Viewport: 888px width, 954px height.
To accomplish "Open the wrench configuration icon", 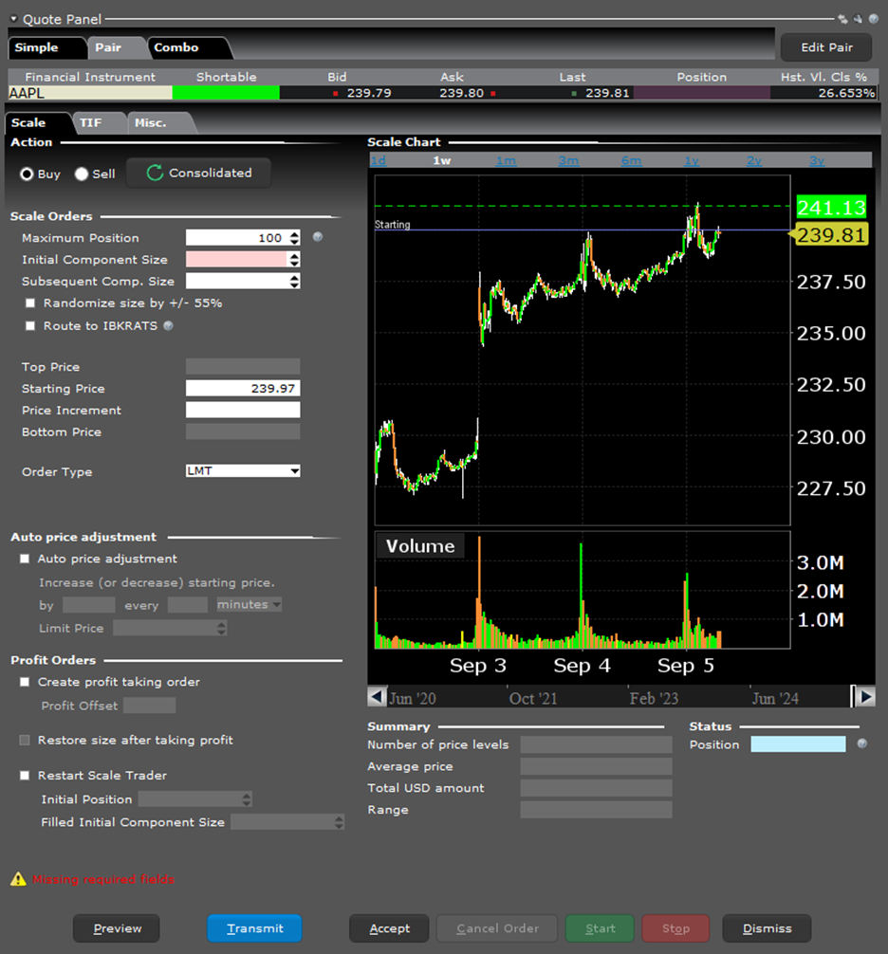I will coord(857,18).
